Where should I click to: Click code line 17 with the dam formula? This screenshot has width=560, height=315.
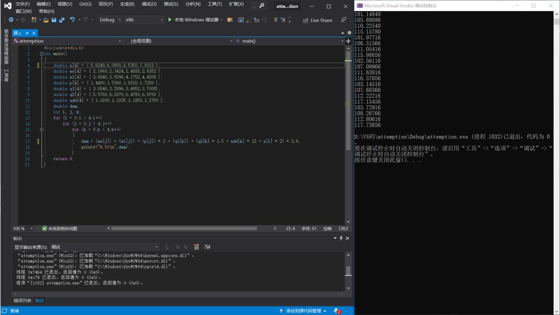click(191, 141)
